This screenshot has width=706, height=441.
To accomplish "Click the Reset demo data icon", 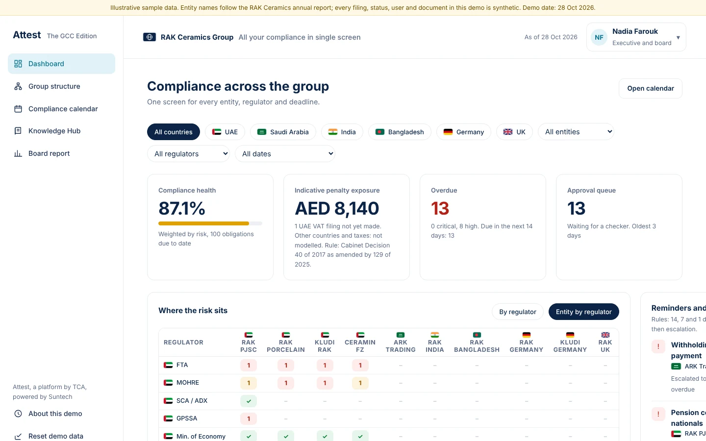I will click(18, 436).
